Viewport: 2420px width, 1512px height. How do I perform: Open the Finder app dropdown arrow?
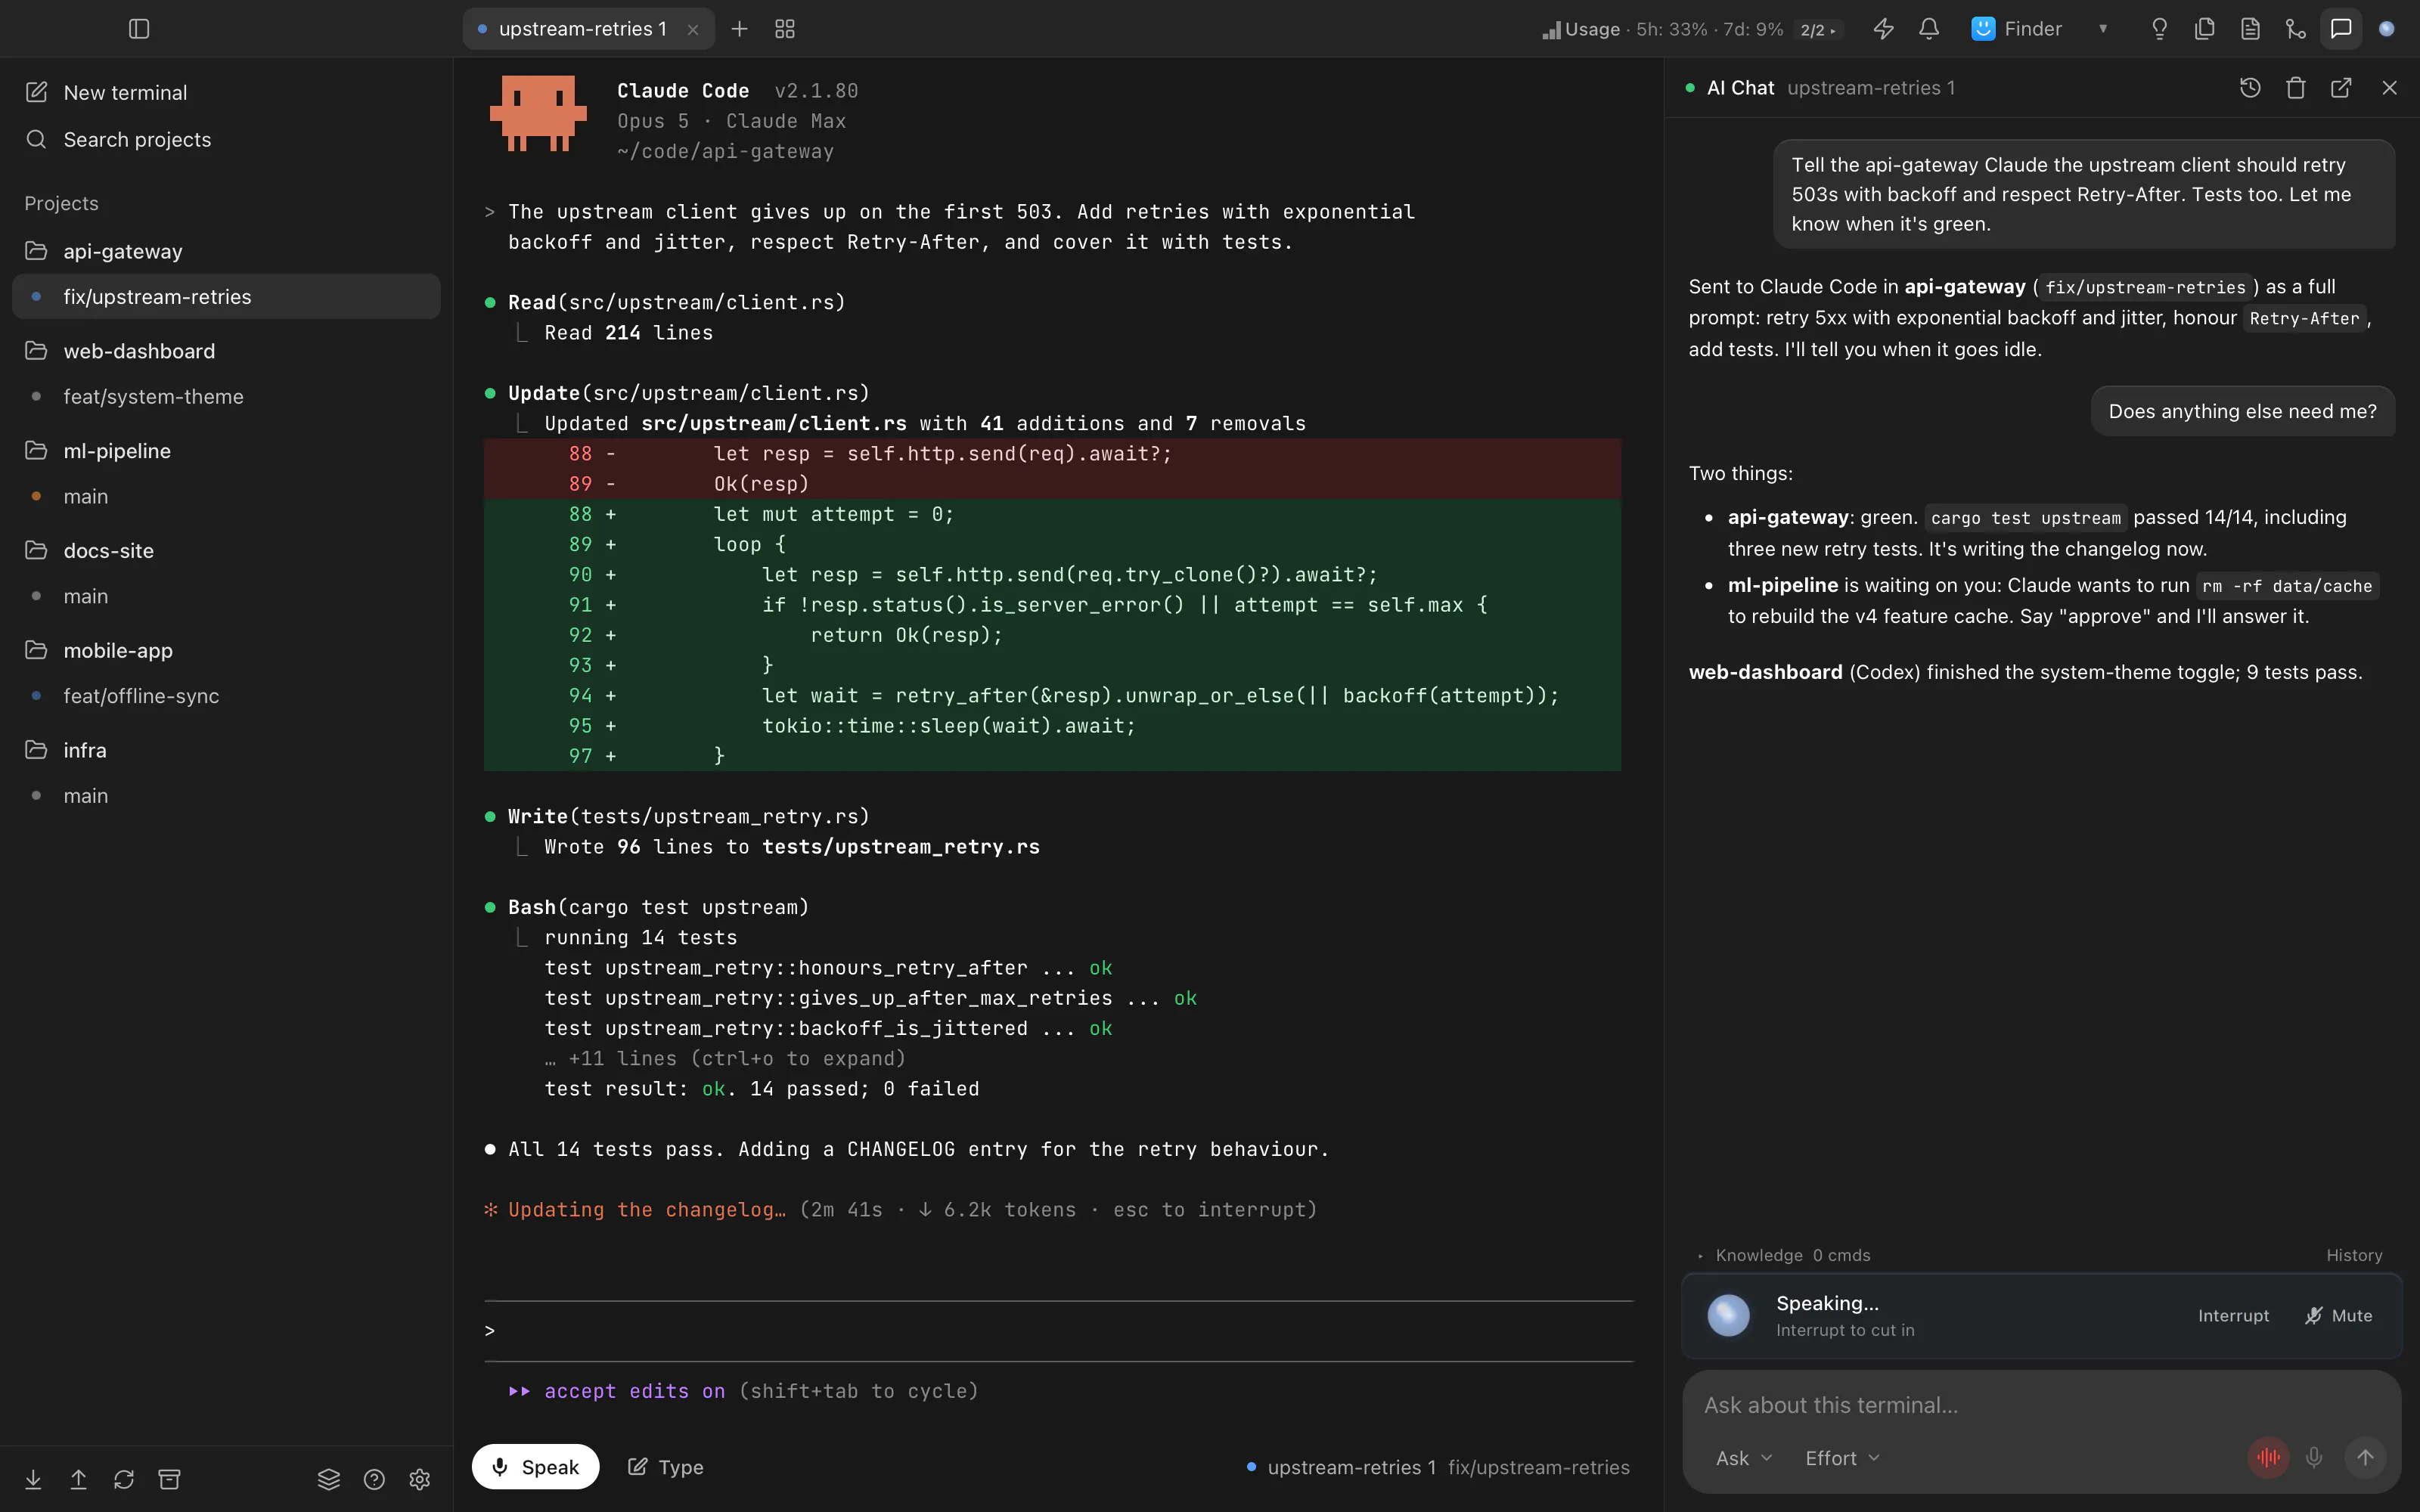[2103, 29]
